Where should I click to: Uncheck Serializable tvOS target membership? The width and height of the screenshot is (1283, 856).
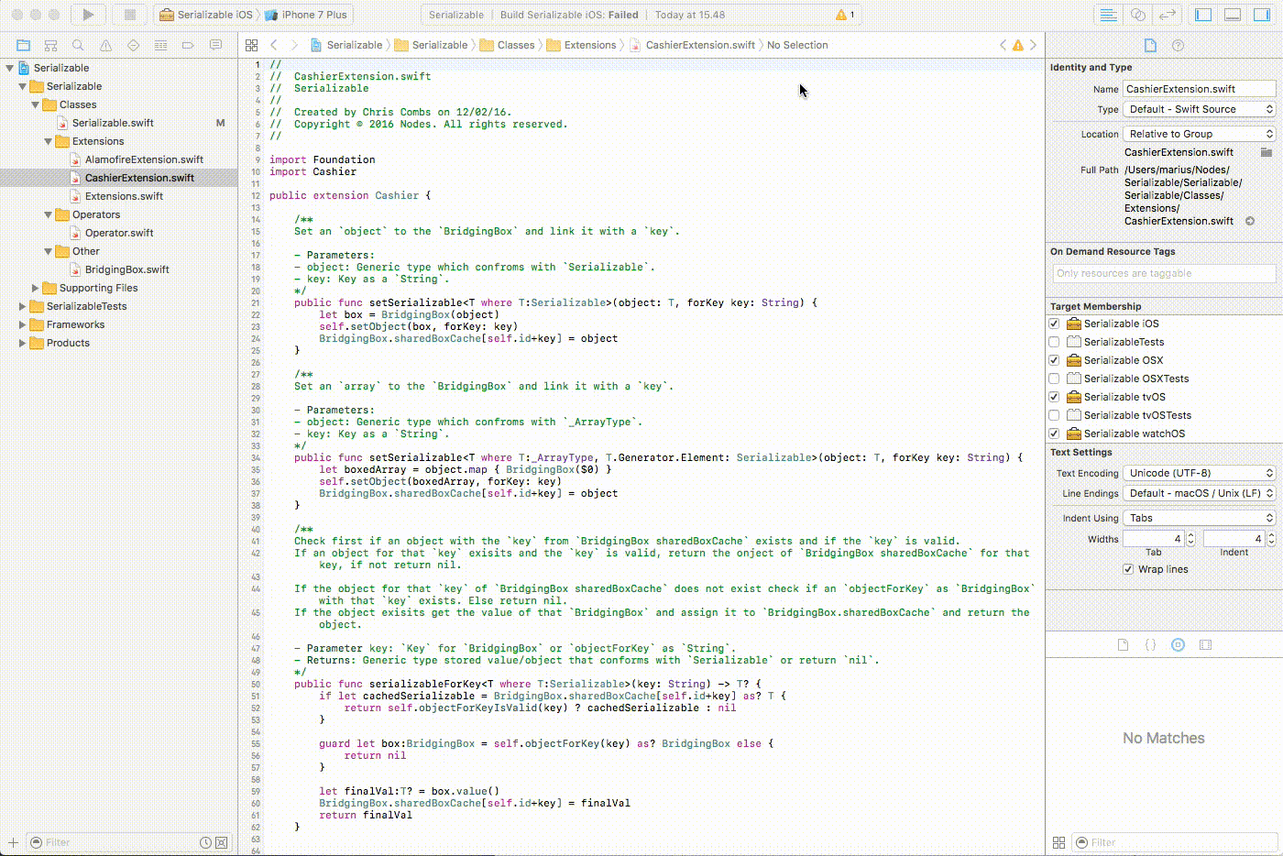(x=1054, y=397)
